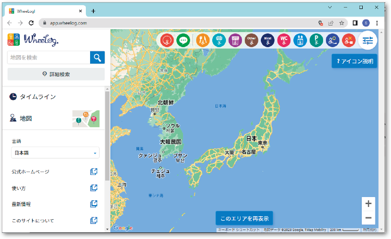Toggle the WC restroom filter icon
The width and height of the screenshot is (391, 239).
284,40
